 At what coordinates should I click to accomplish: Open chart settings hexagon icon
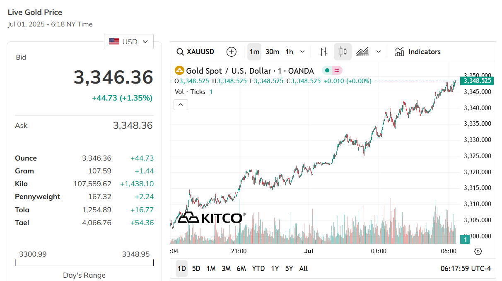(x=478, y=251)
